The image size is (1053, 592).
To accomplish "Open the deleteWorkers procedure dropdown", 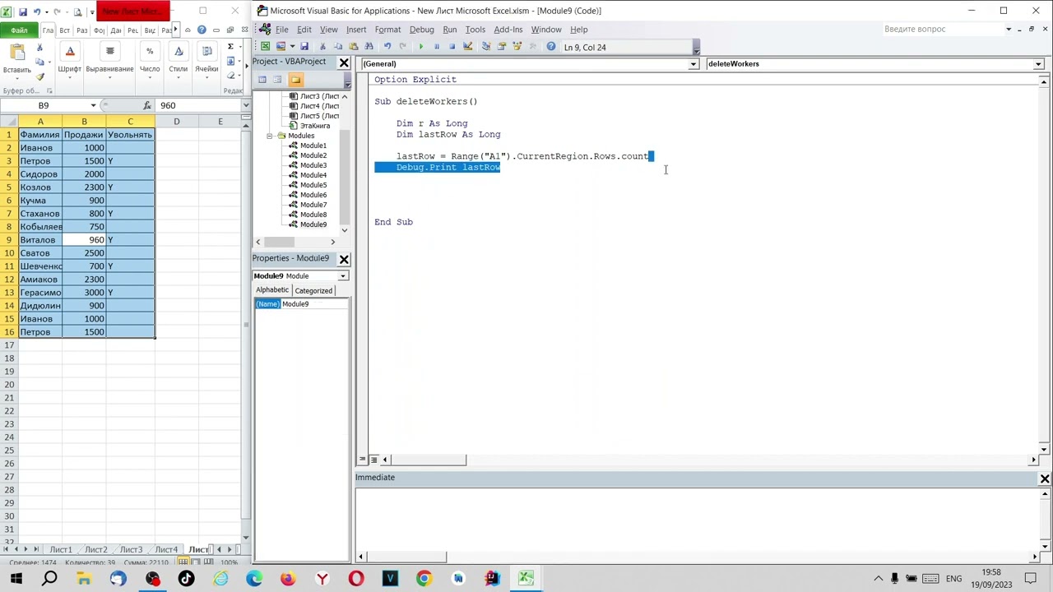I will click(x=1038, y=64).
